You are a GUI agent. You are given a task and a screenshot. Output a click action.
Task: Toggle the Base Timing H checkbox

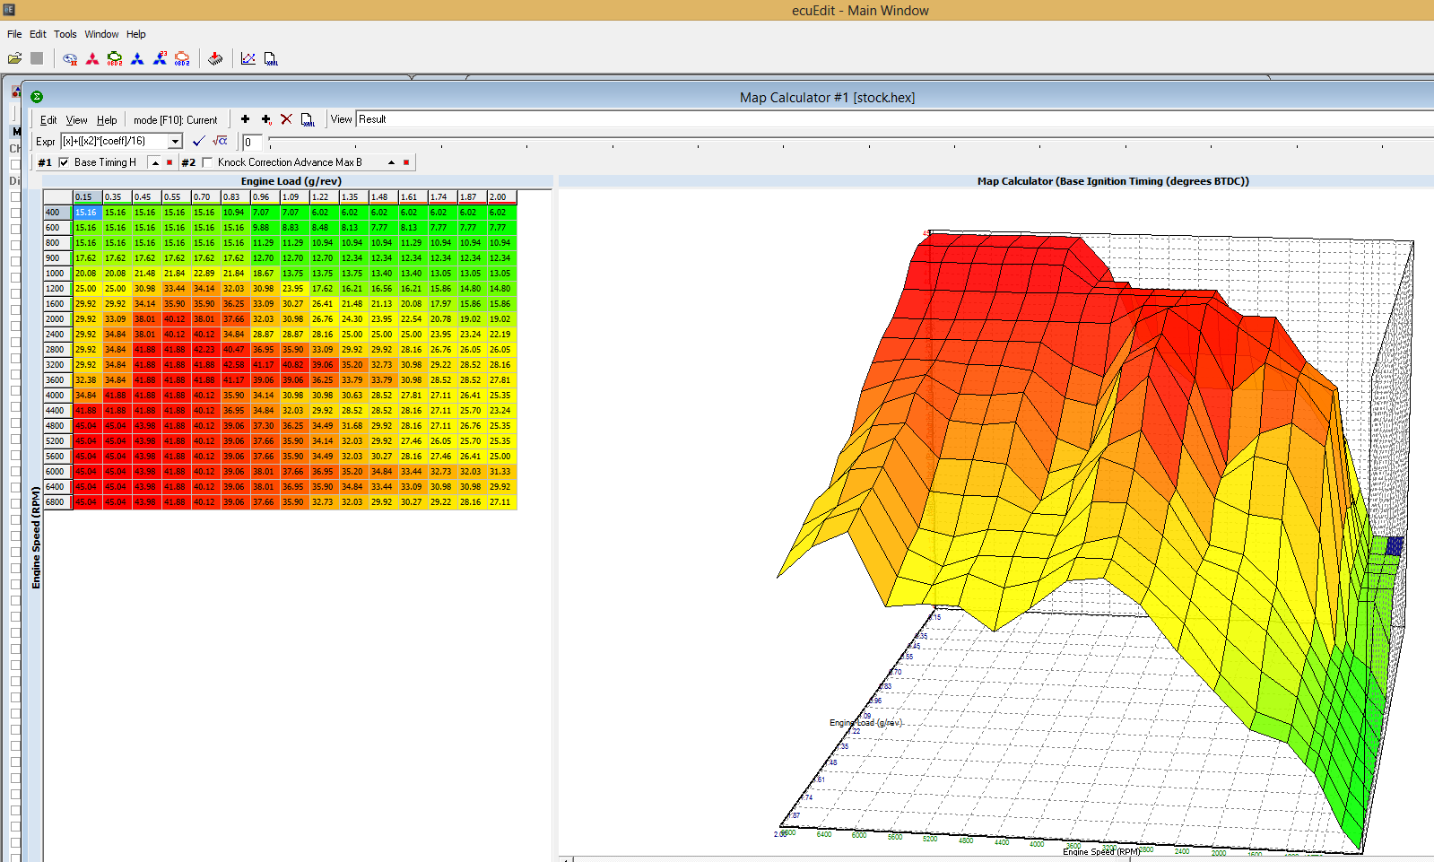coord(64,162)
